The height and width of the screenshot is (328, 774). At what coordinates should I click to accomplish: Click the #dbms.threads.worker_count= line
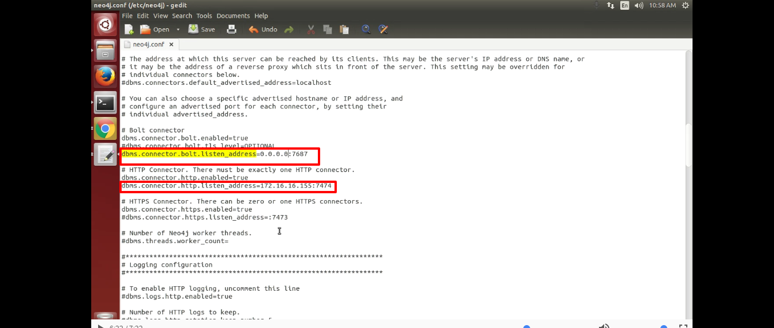tap(174, 241)
